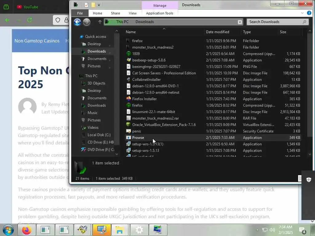The width and height of the screenshot is (315, 236).
Task: Select Pictures under Quick access
Action: pos(94,66)
